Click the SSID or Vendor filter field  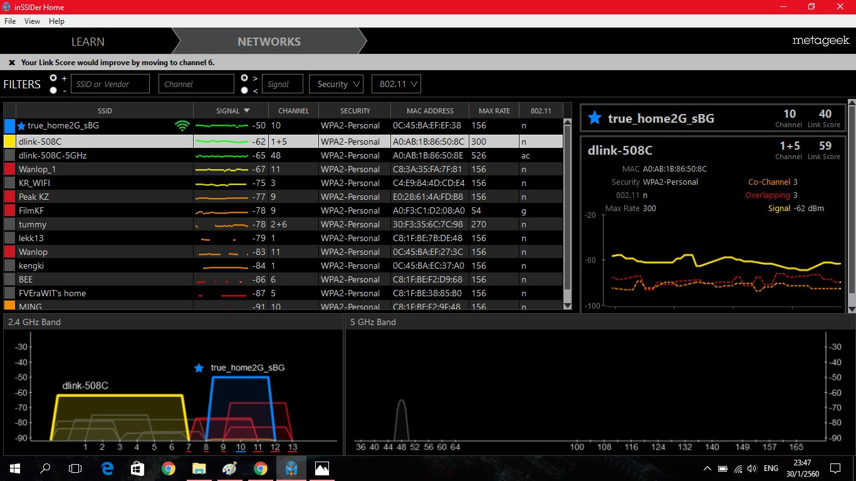click(x=110, y=84)
